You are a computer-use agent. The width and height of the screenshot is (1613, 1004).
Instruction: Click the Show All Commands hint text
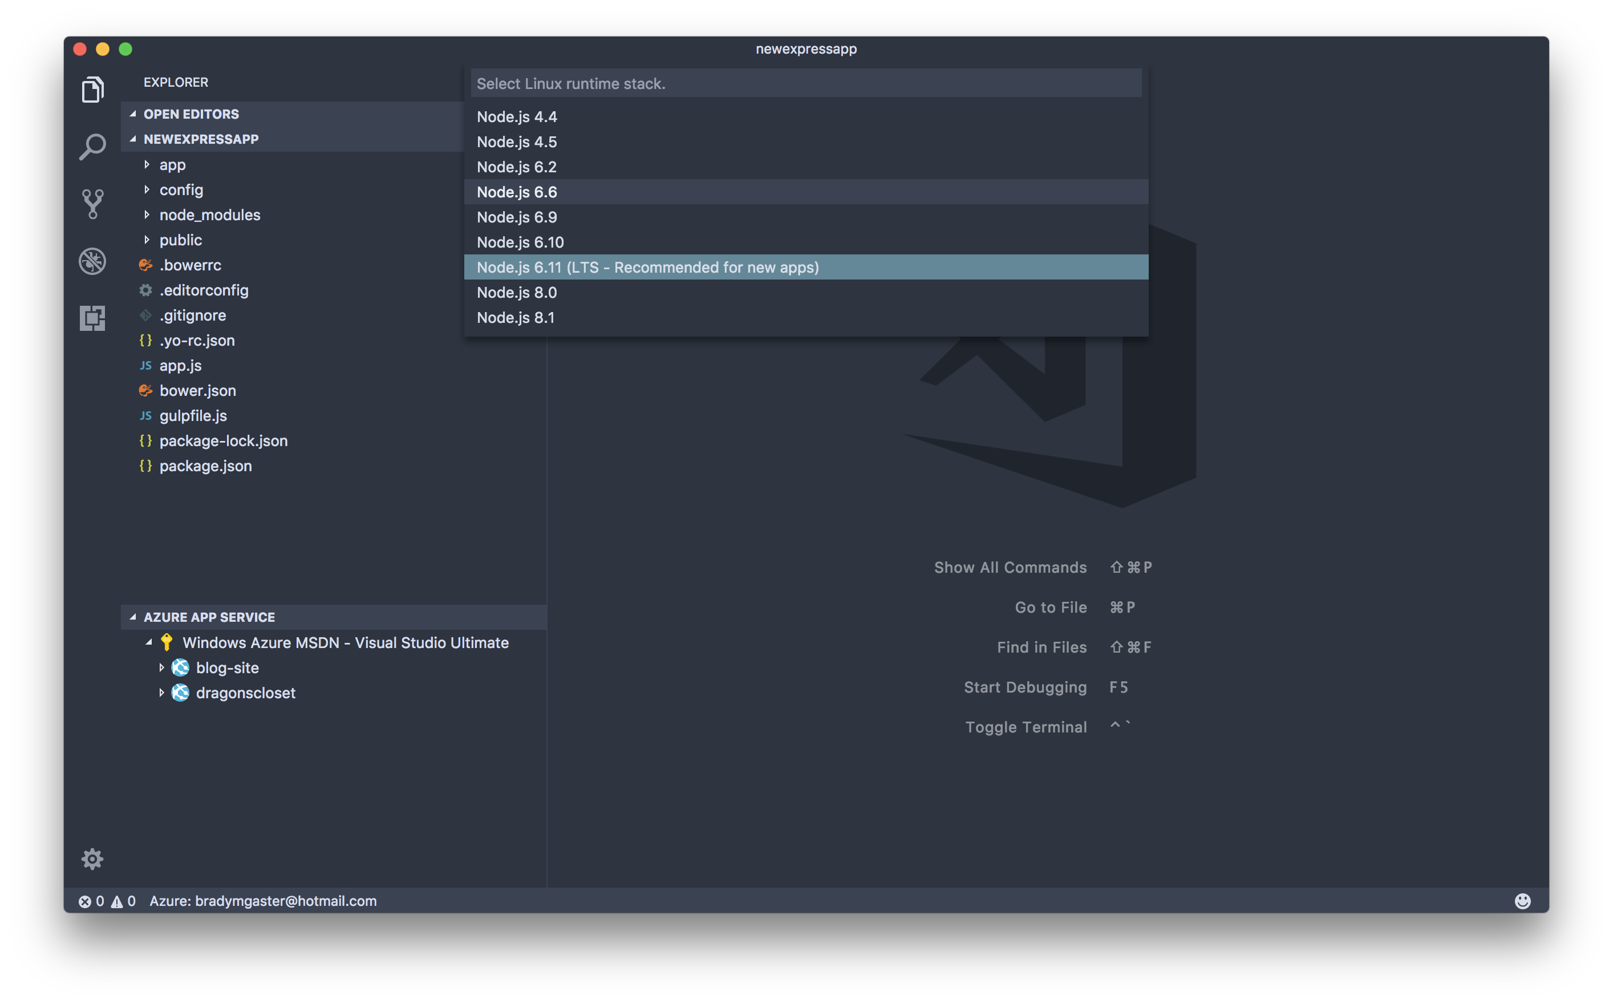[x=1010, y=567]
